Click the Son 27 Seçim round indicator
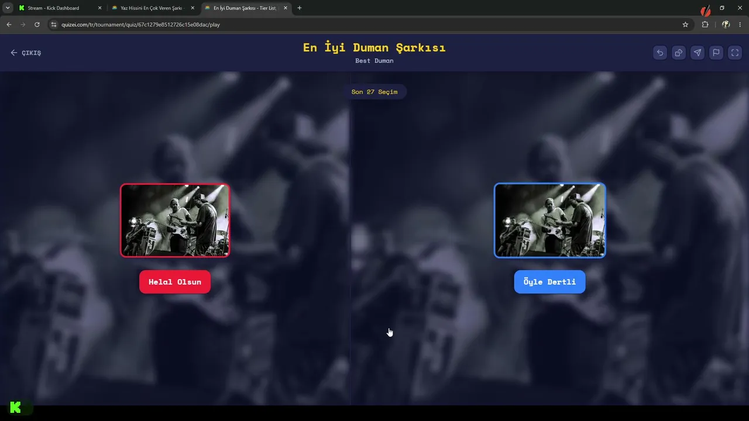The height and width of the screenshot is (421, 749). [x=374, y=92]
